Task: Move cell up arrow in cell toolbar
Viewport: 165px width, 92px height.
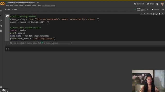Action: [x=142, y=14]
